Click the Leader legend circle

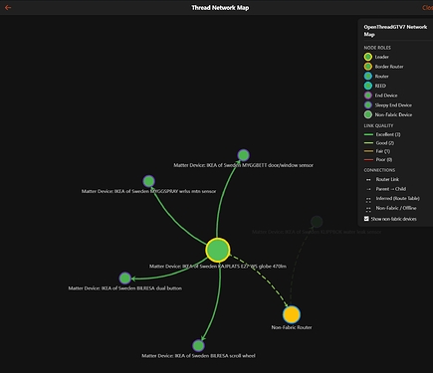(368, 57)
